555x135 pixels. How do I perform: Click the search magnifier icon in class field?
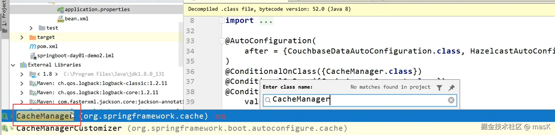(x=268, y=100)
